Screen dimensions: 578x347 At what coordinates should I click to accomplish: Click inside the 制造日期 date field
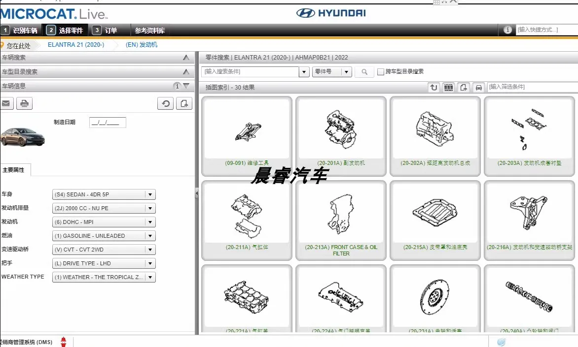pos(108,122)
